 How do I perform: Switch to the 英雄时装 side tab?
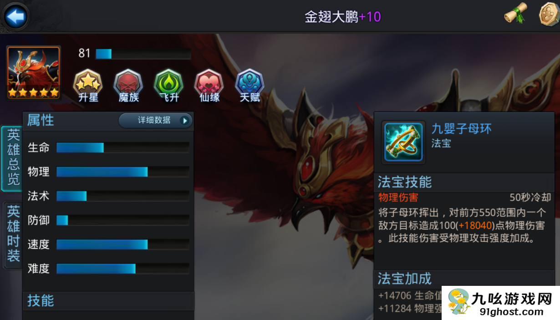point(13,234)
